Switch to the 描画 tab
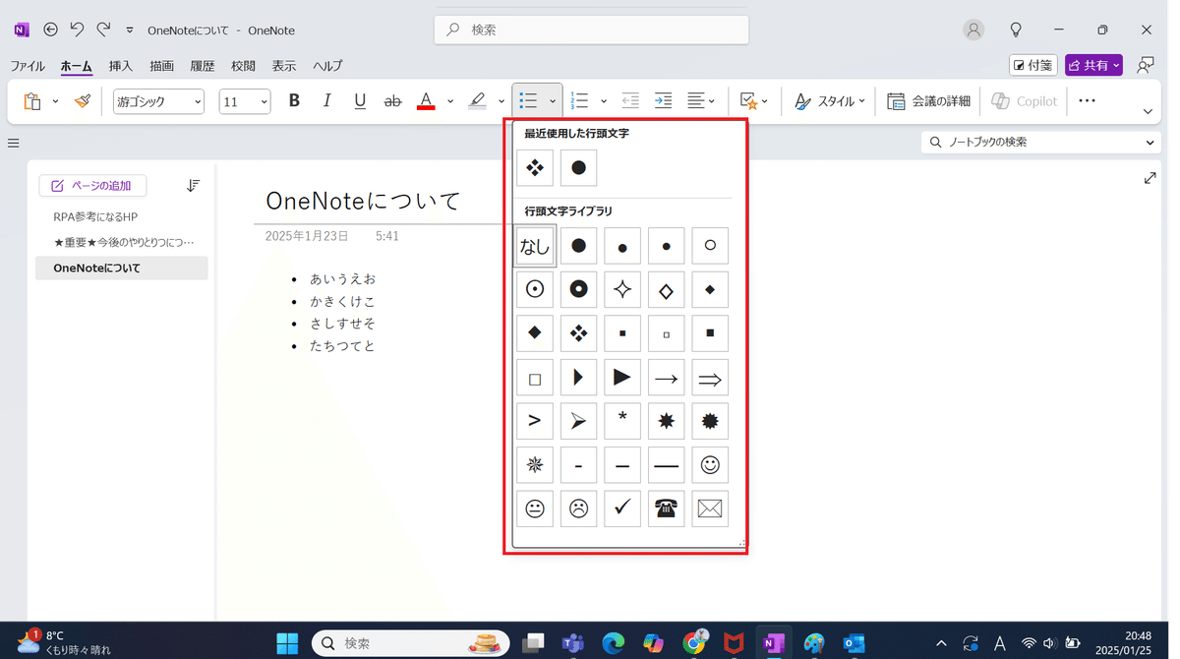 pos(161,66)
